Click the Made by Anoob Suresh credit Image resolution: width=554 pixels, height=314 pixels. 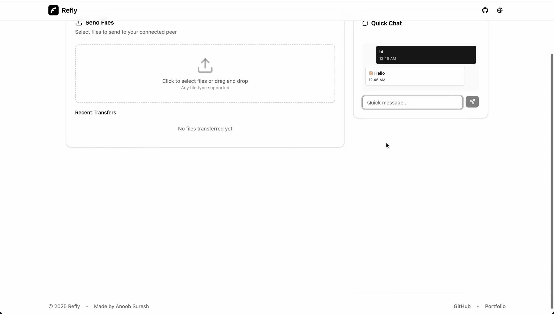[121, 306]
